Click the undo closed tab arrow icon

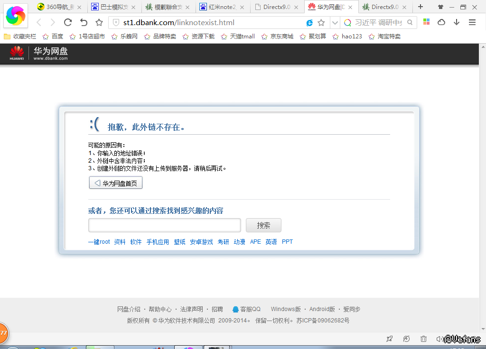(x=84, y=22)
